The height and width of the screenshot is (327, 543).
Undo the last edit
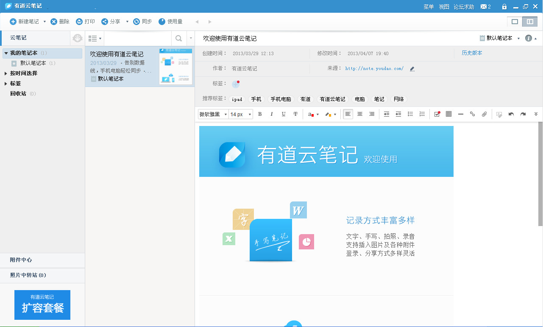pyautogui.click(x=511, y=114)
